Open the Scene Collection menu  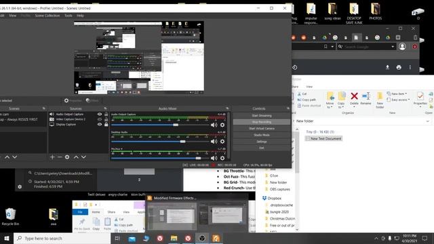(x=47, y=16)
